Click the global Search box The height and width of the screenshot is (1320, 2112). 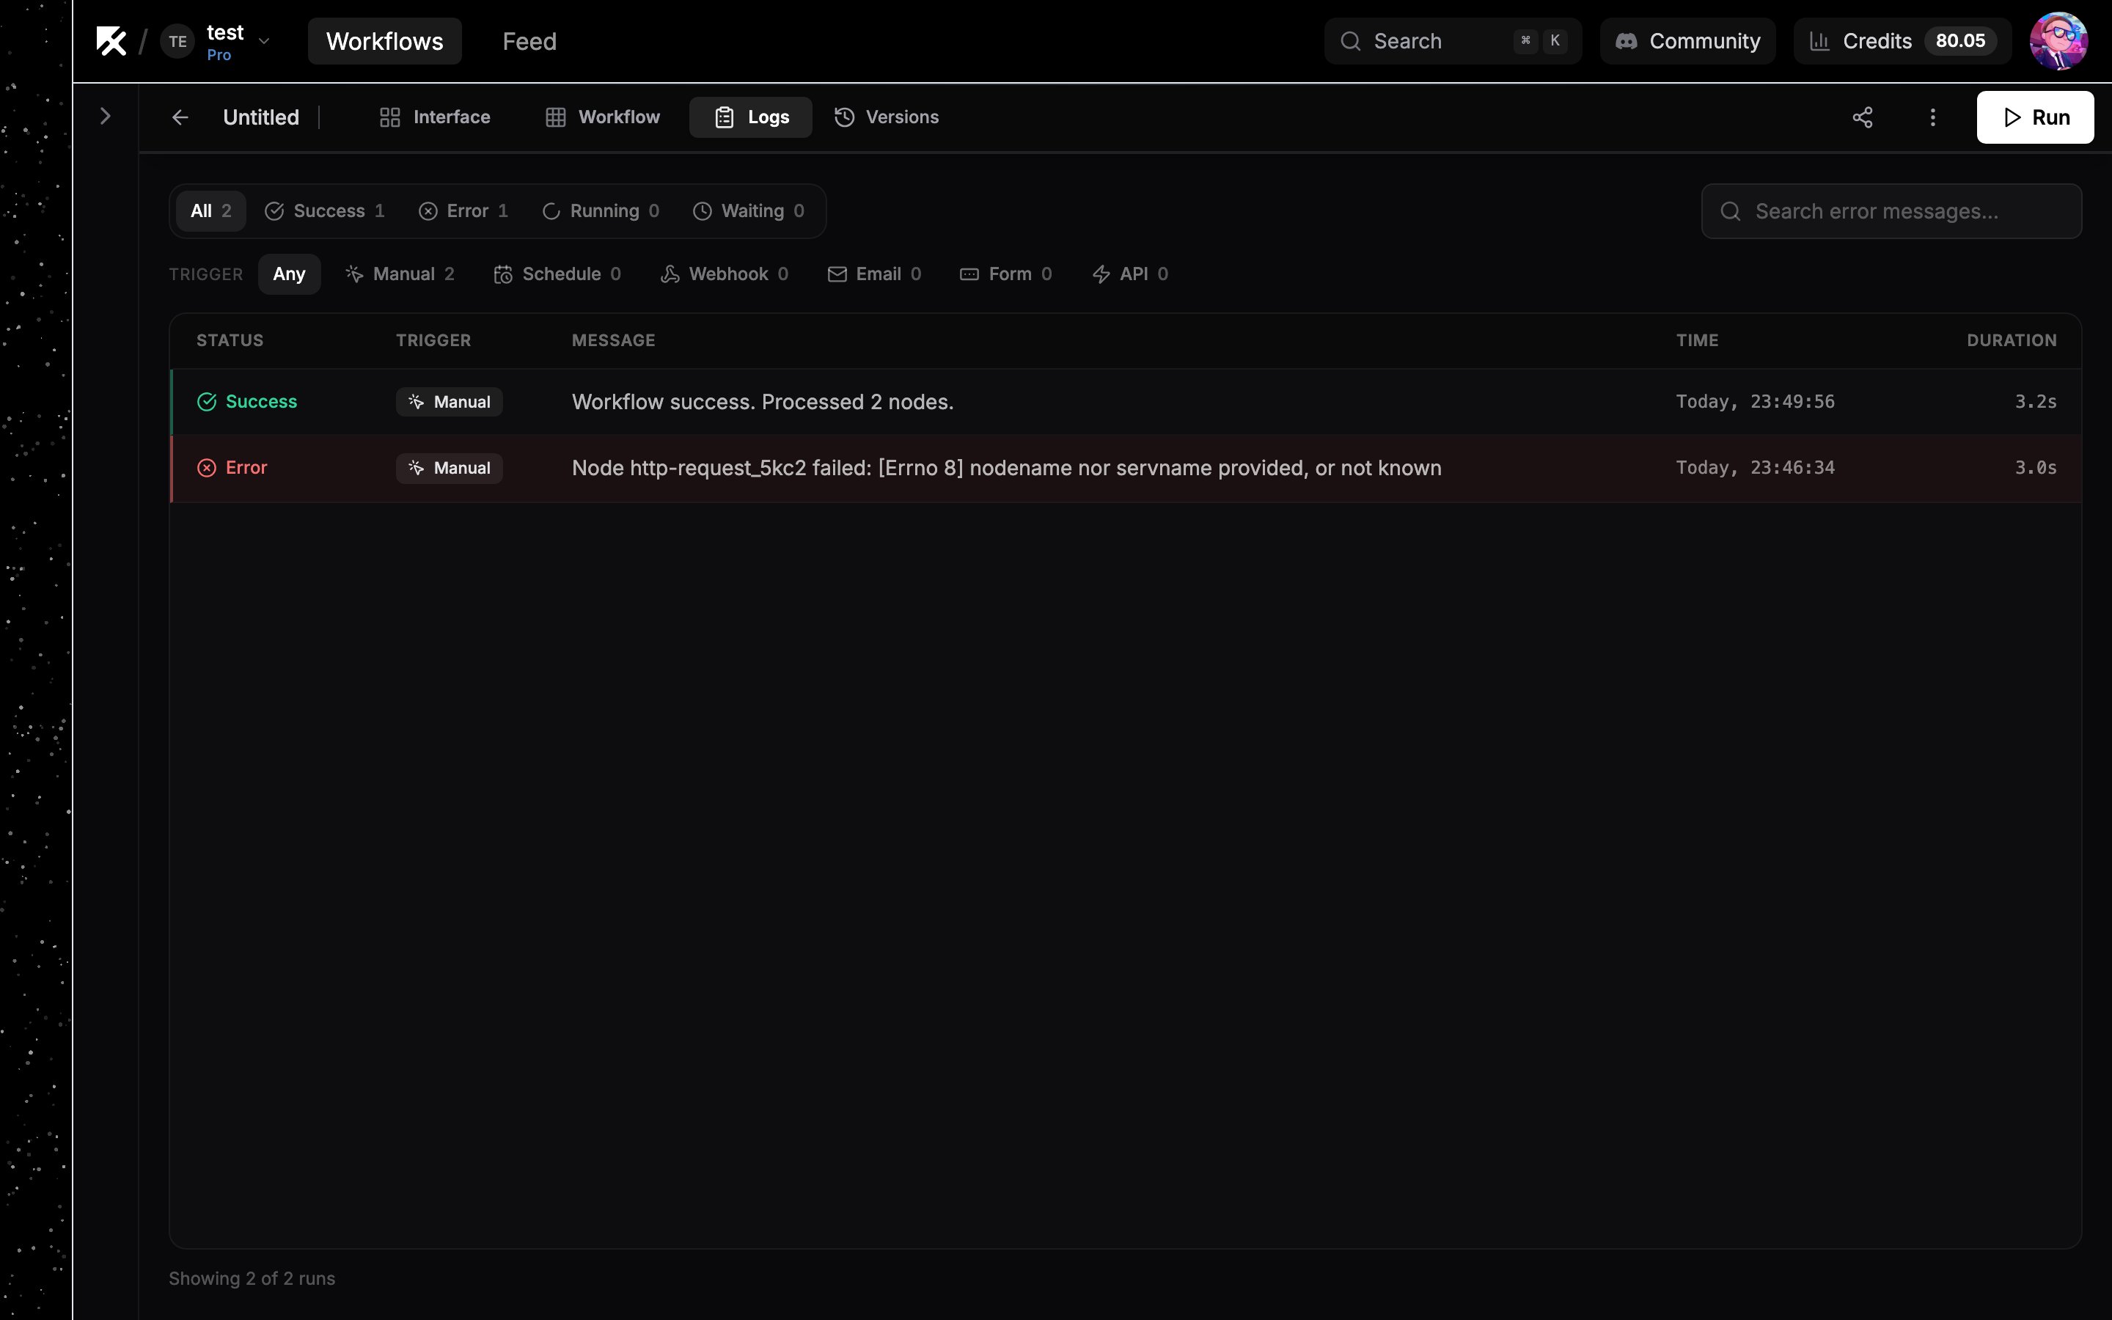point(1452,41)
